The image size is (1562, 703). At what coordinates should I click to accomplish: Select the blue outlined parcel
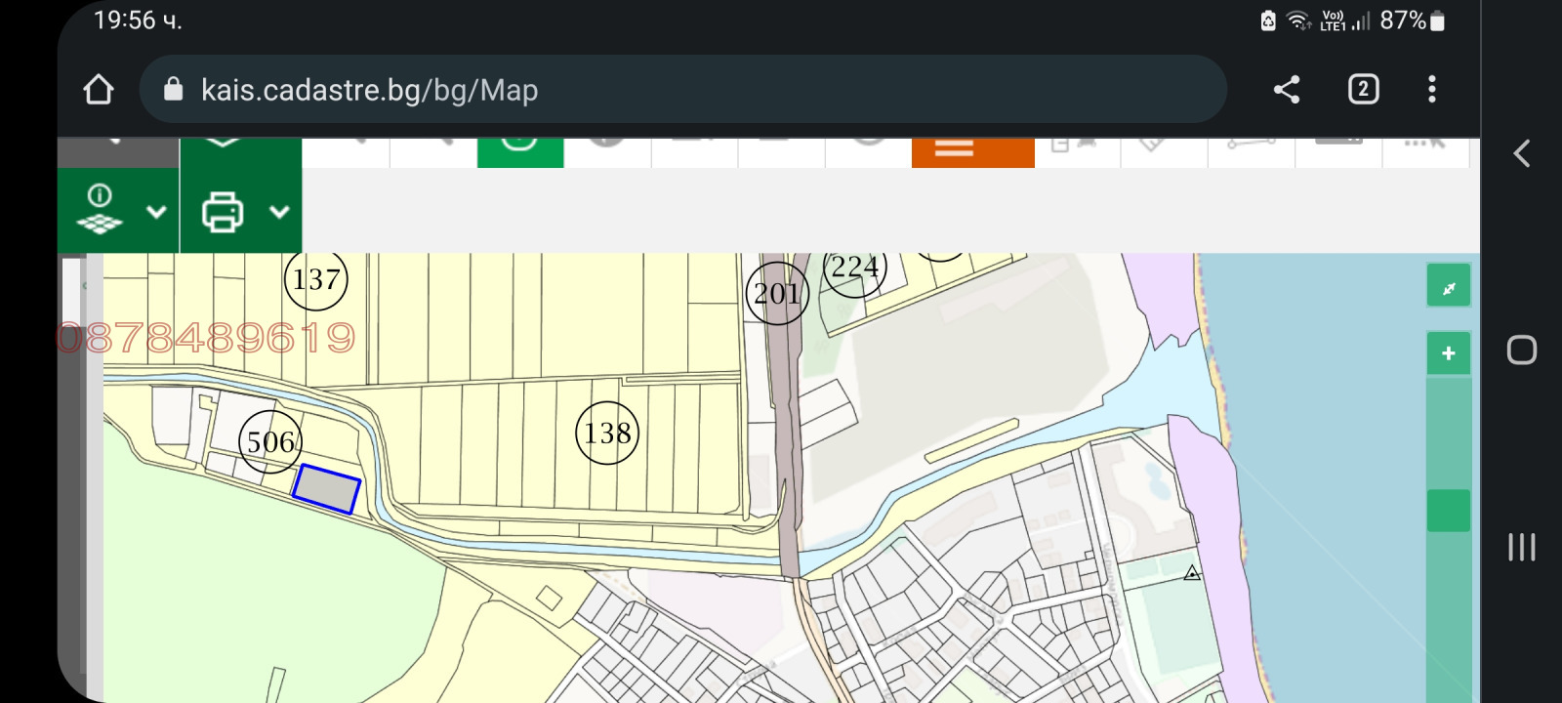tap(327, 489)
